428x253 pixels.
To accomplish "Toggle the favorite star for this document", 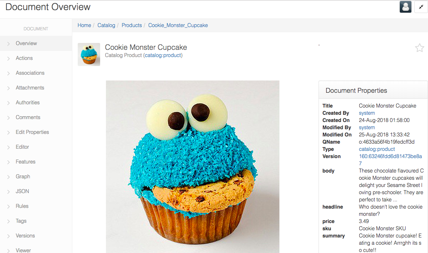I will [x=419, y=48].
